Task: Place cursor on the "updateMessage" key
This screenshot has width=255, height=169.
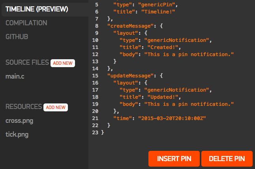Action: [x=127, y=75]
